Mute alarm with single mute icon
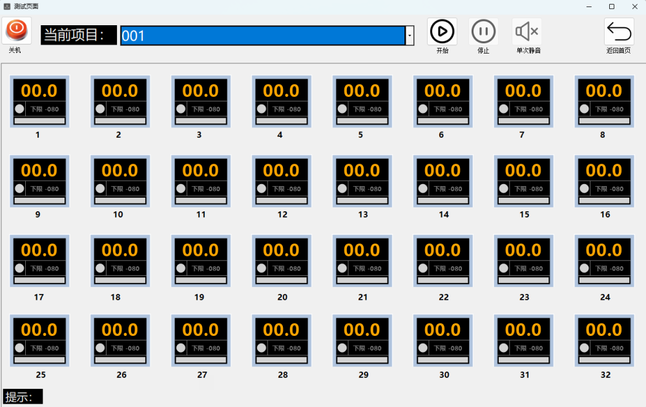Screen dimensions: 646x407 [x=527, y=31]
